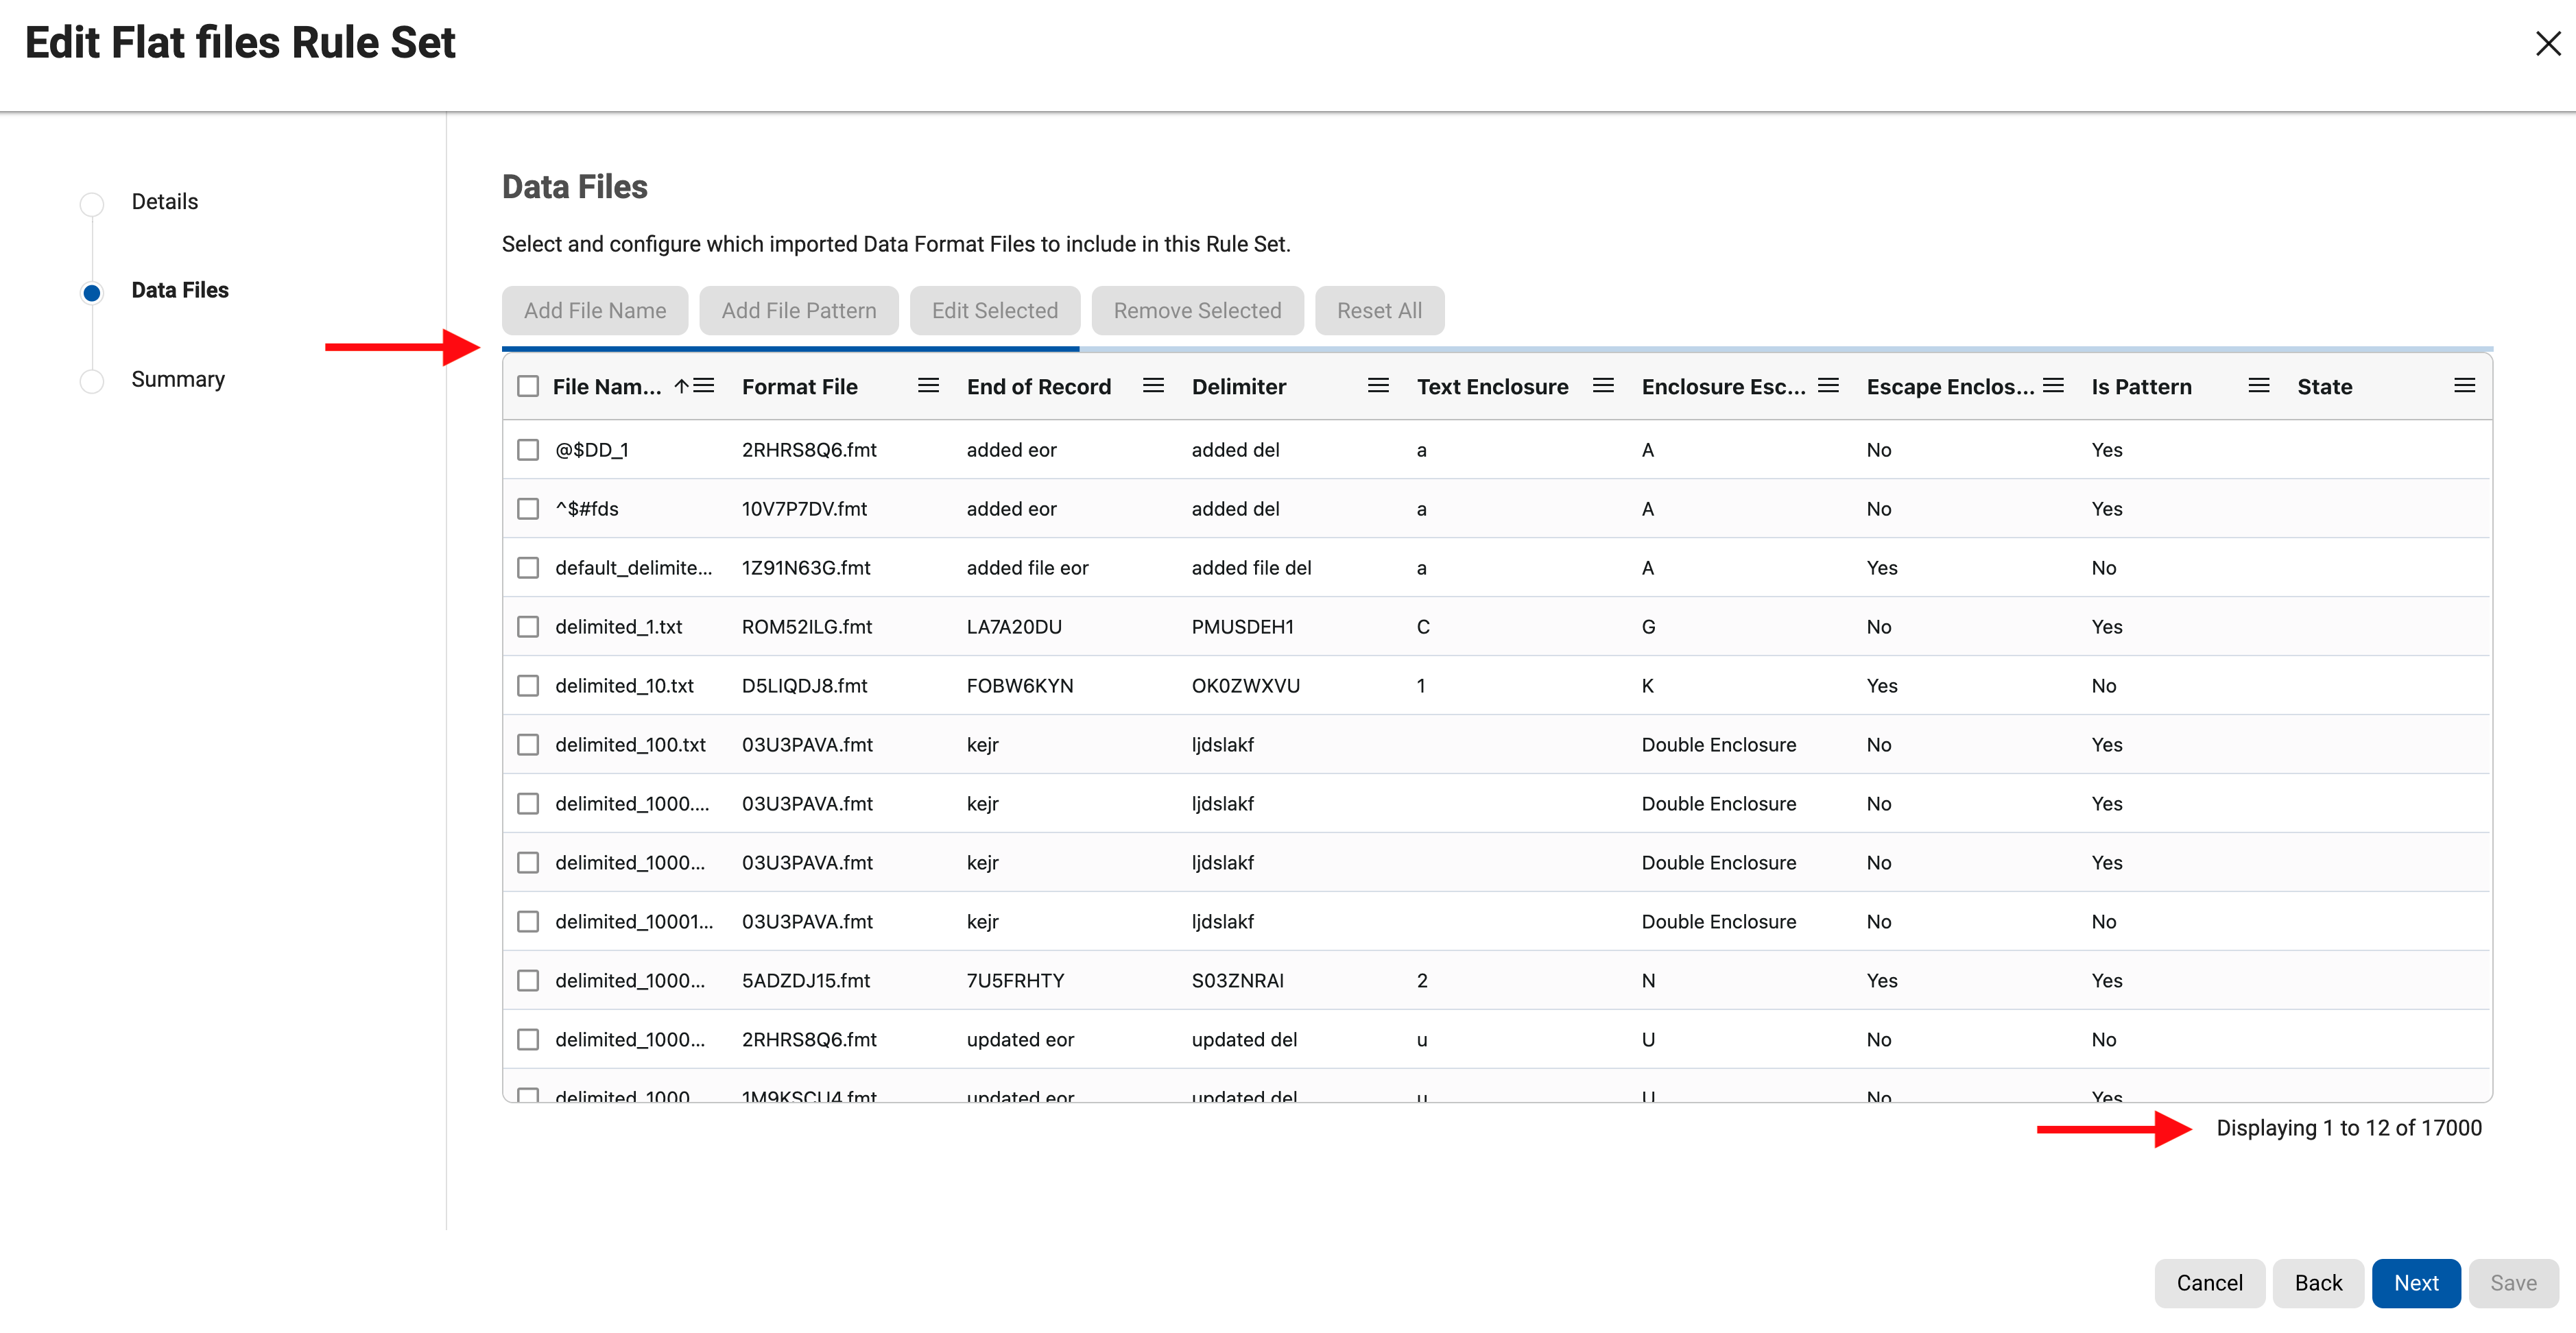Open the Text Enclosure column menu
Image resolution: width=2576 pixels, height=1333 pixels.
point(1603,385)
